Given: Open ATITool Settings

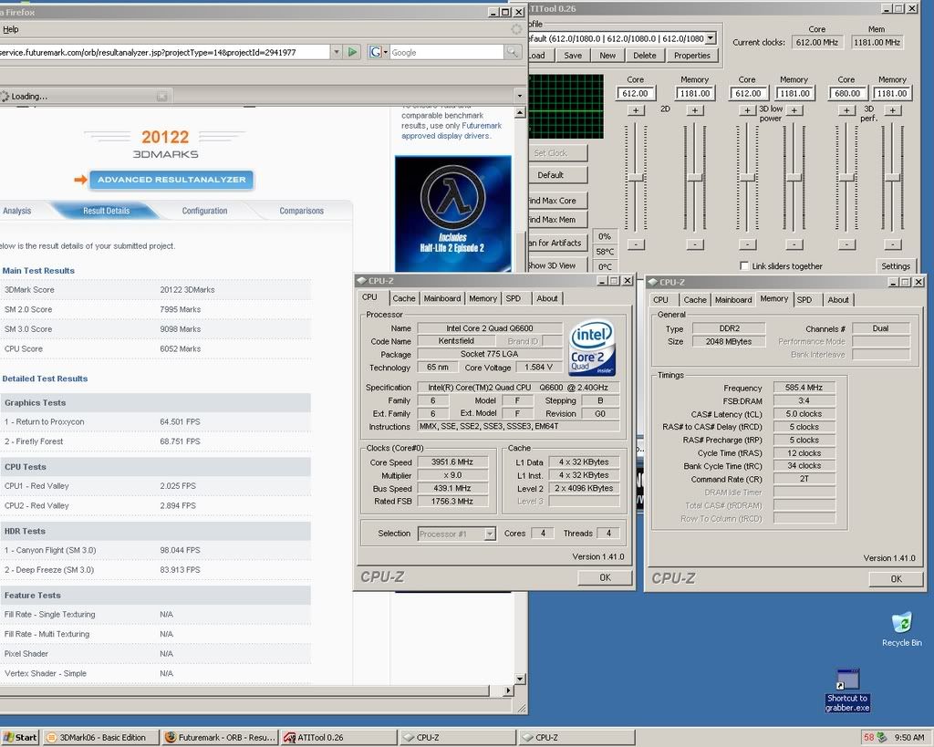Looking at the screenshot, I should 896,266.
